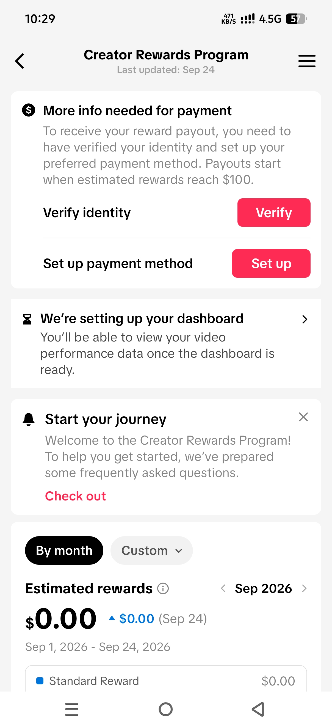332x727 pixels.
Task: Open the Custom date range dropdown
Action: point(151,550)
